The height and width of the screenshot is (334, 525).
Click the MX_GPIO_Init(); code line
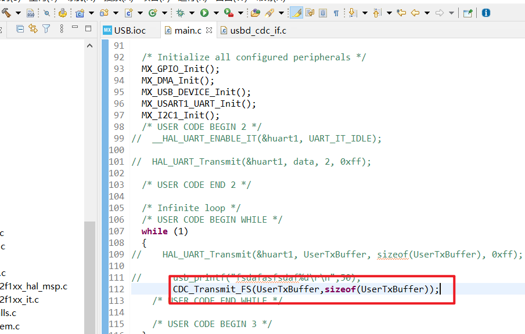point(181,69)
